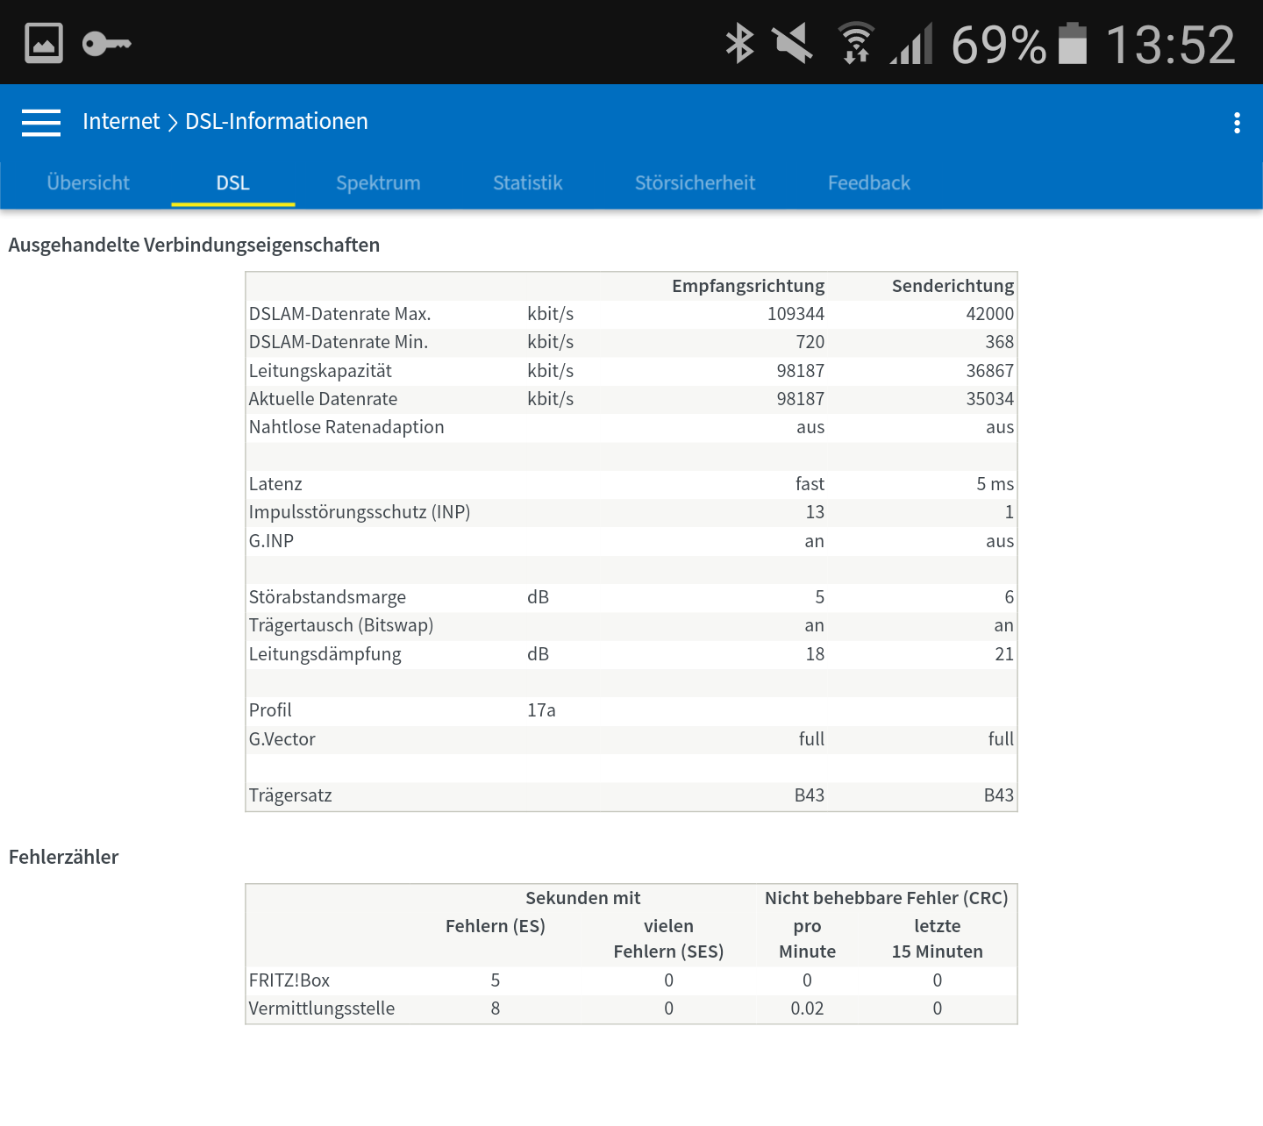Click the Leitungsdämpfung row label
1263x1126 pixels.
(325, 654)
